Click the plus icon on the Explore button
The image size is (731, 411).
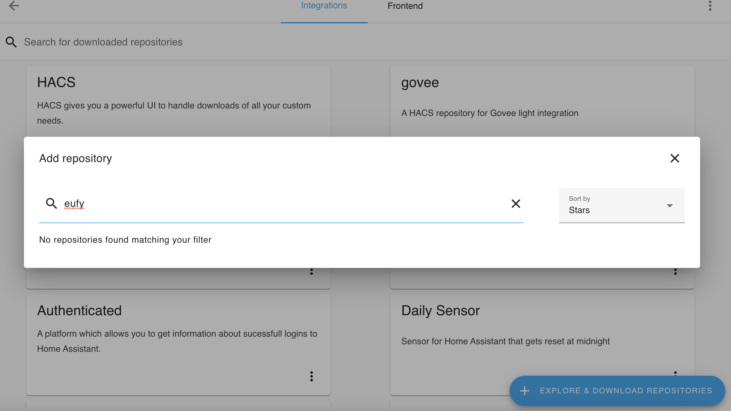pyautogui.click(x=525, y=390)
